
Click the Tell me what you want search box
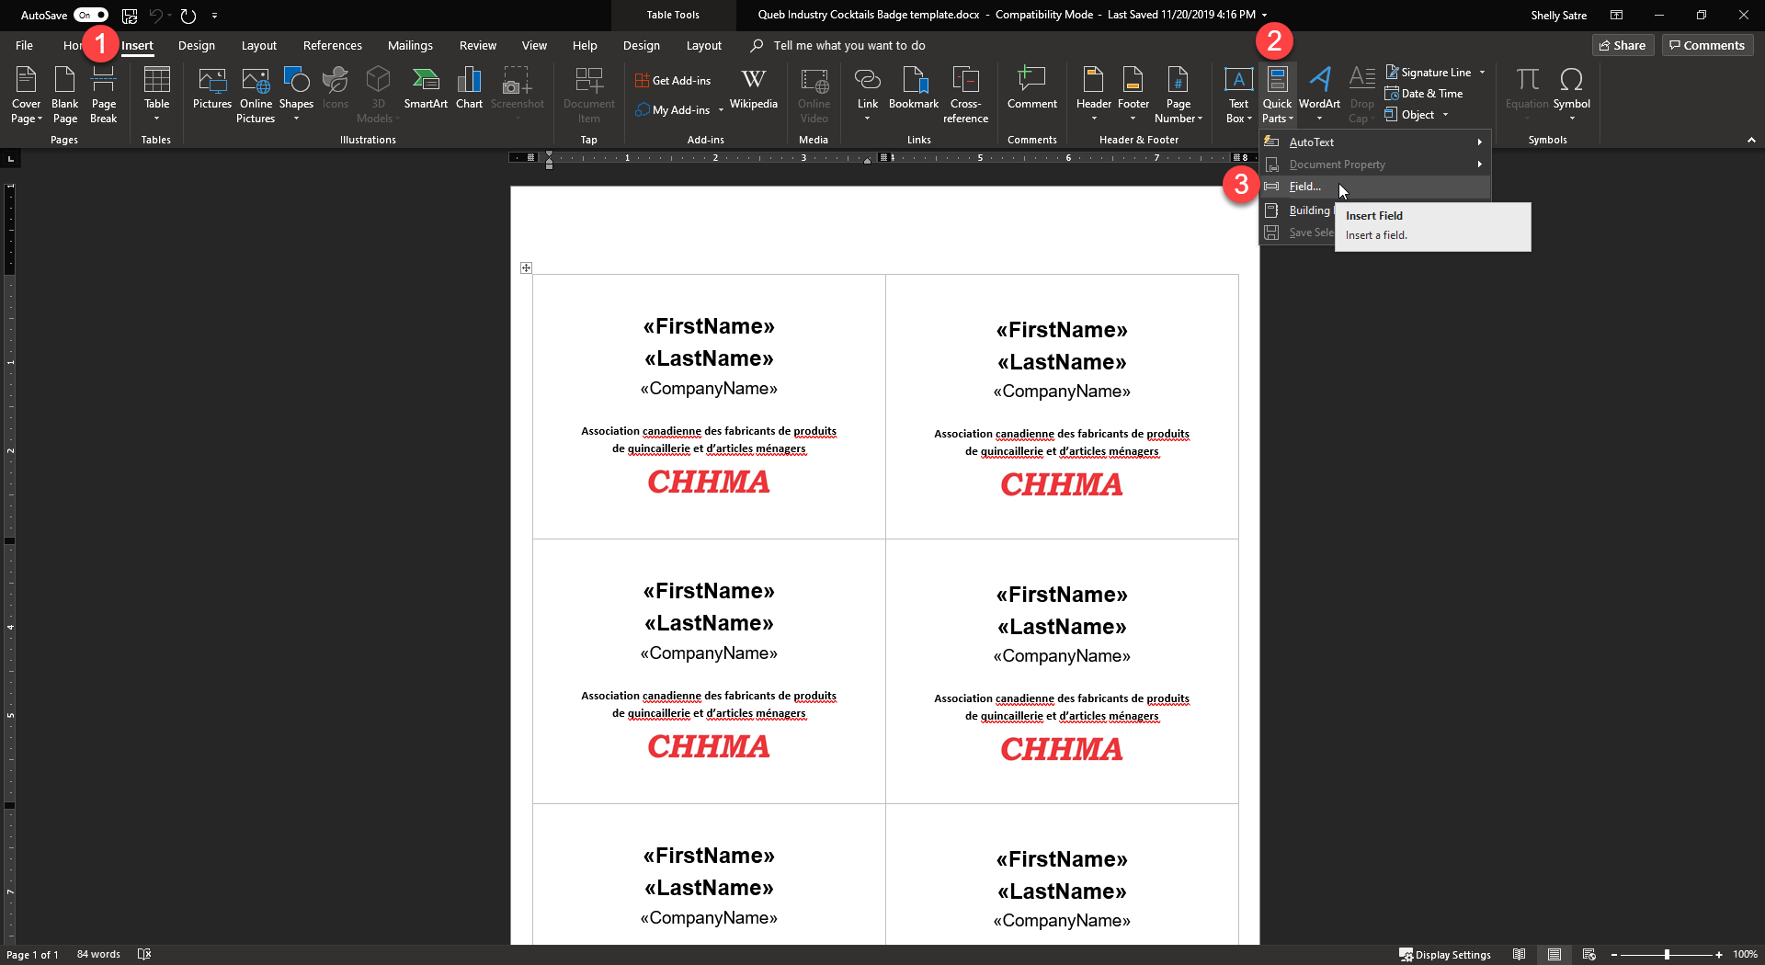pyautogui.click(x=848, y=45)
